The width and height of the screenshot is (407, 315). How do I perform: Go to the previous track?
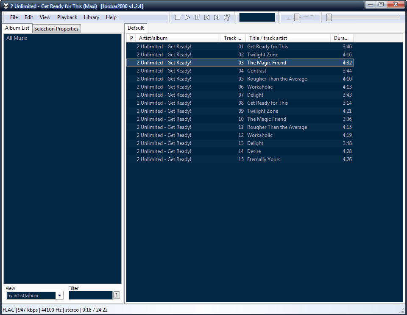click(207, 17)
